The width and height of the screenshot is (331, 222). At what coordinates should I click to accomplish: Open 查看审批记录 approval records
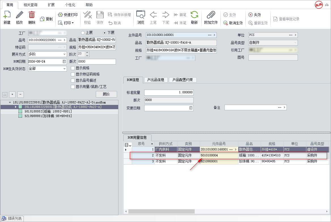[x=287, y=19]
